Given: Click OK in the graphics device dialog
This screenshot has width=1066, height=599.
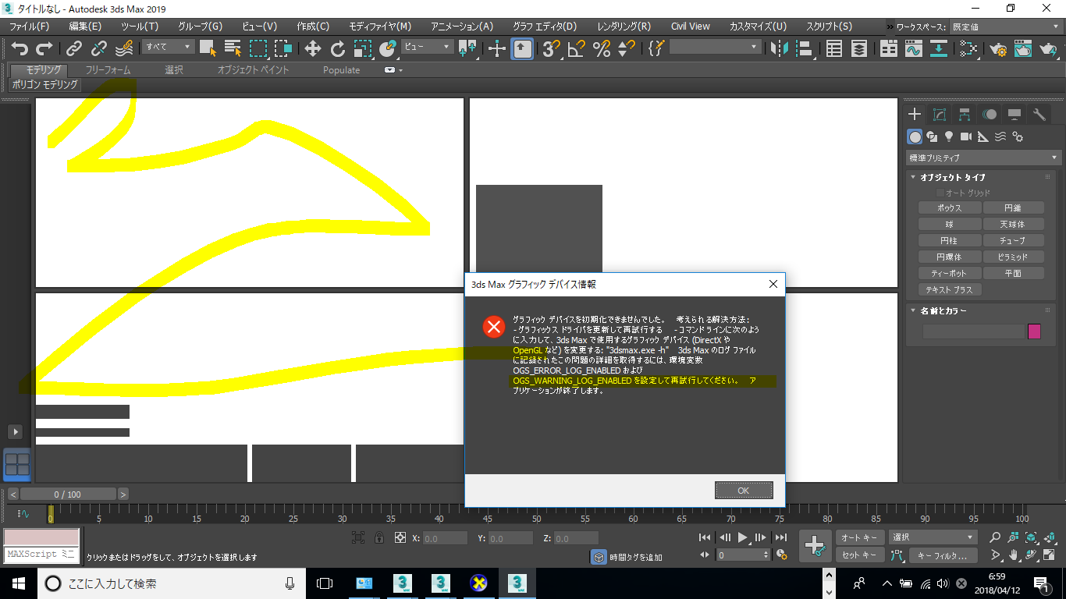Looking at the screenshot, I should click(744, 491).
